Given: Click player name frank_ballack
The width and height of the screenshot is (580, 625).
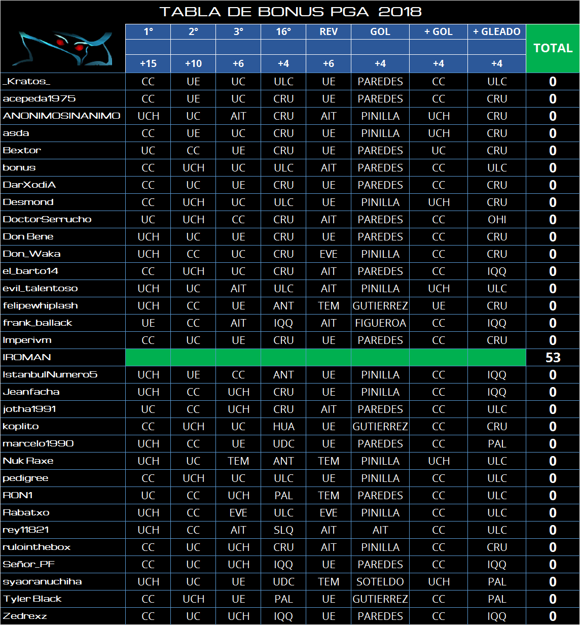Looking at the screenshot, I should (x=38, y=323).
